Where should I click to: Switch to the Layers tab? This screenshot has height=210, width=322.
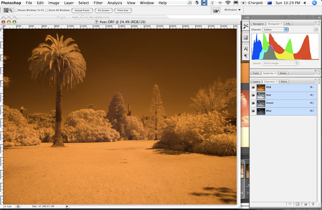pyautogui.click(x=256, y=81)
